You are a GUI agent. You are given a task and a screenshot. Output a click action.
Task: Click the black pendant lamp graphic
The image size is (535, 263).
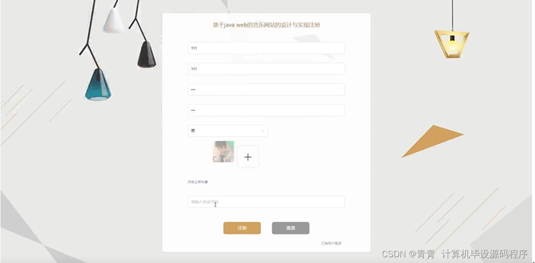(146, 55)
